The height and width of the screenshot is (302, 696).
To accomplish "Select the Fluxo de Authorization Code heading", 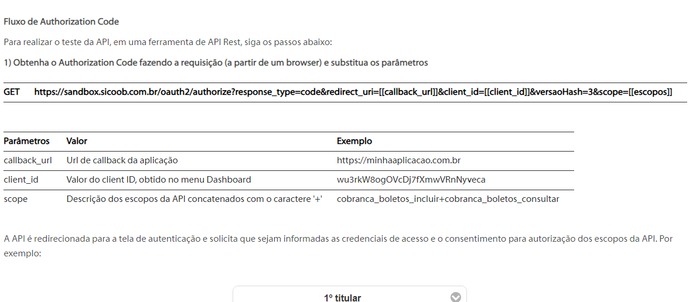I will coord(62,21).
